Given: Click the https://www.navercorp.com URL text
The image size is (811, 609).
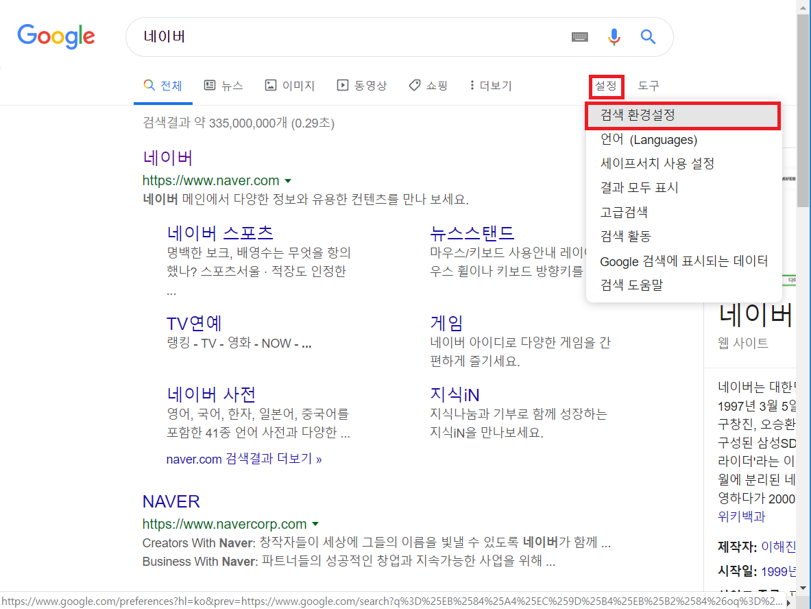Looking at the screenshot, I should (224, 524).
